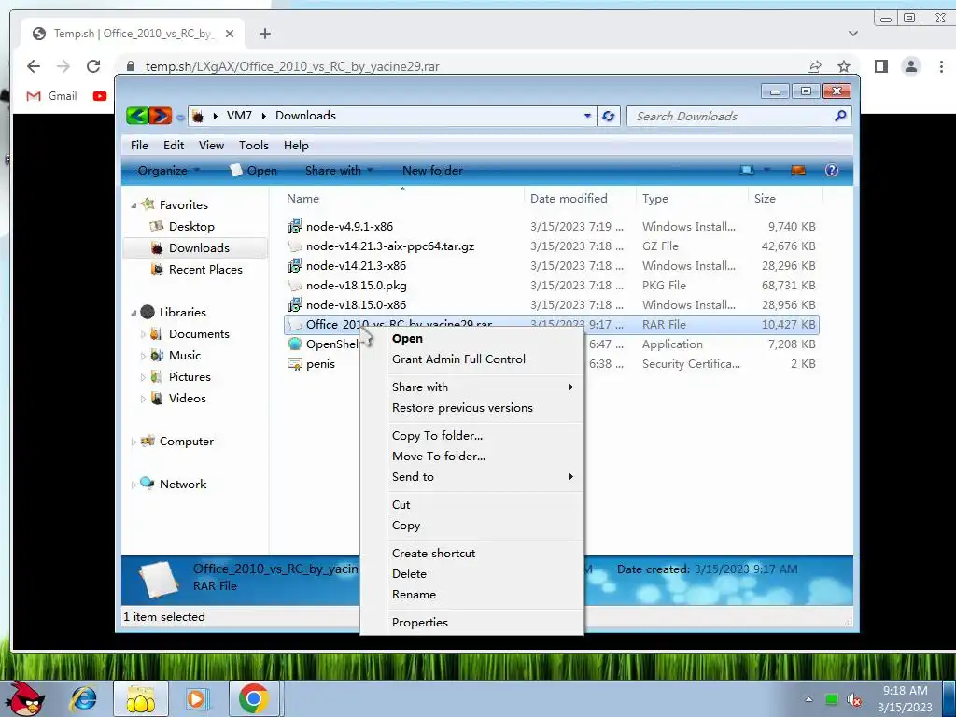Click the orange Forward arrow in Explorer

pyautogui.click(x=161, y=115)
